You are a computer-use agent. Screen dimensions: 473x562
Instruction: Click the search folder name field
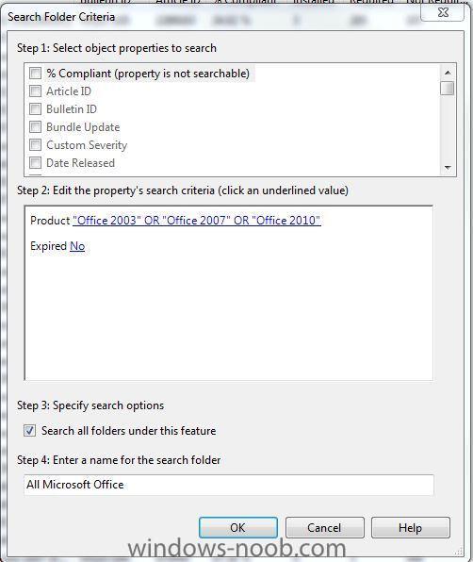229,485
